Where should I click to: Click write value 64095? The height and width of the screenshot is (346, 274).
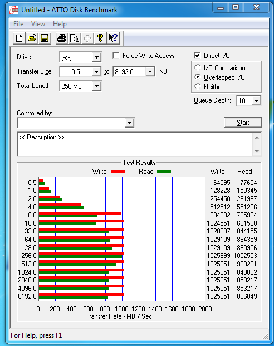pos(222,183)
